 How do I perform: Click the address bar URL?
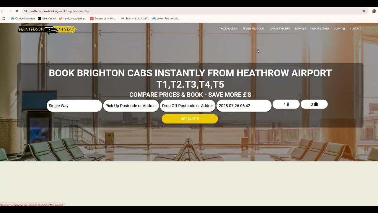[59, 11]
